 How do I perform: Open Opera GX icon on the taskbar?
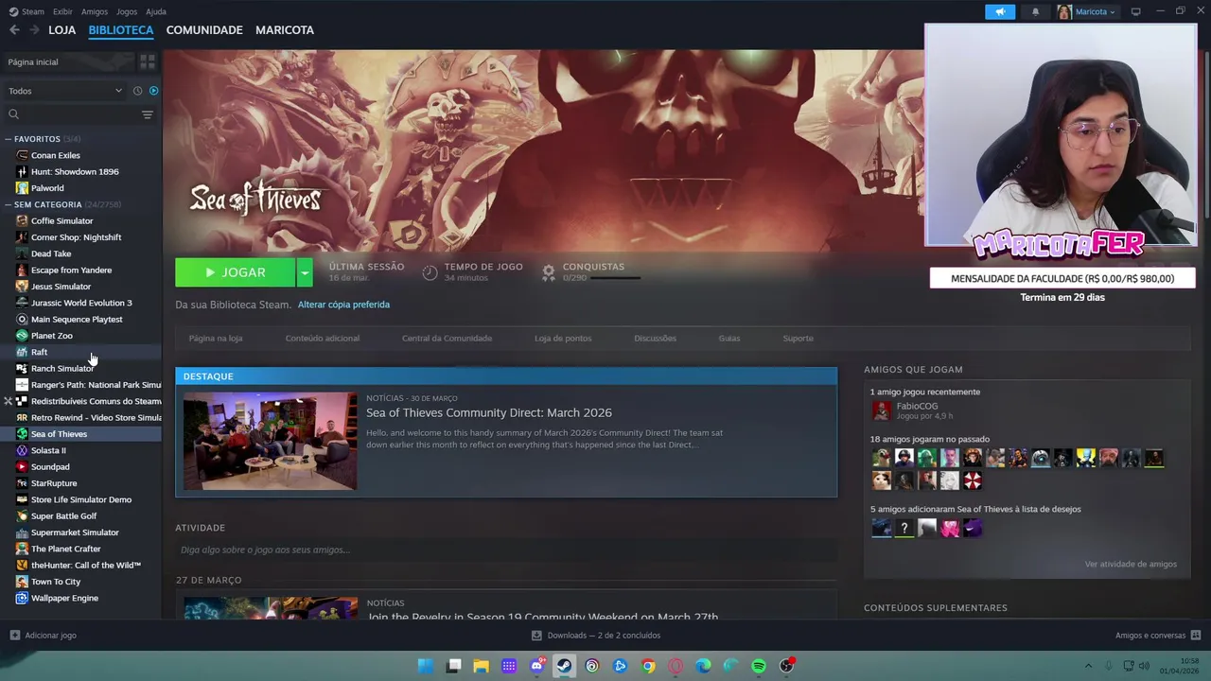pos(676,666)
